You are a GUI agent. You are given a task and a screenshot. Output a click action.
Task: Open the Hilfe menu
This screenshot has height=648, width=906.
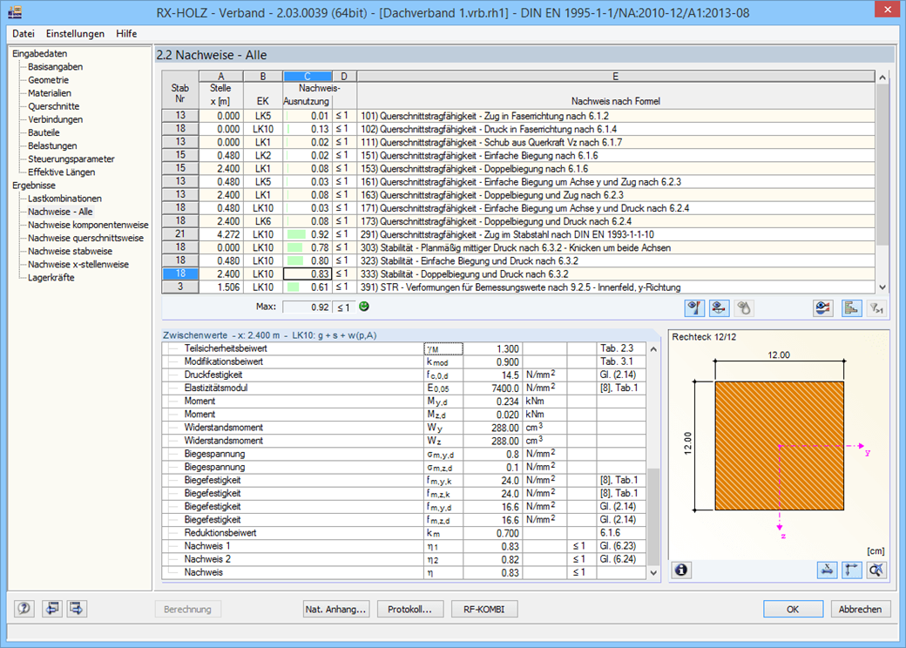click(x=126, y=33)
